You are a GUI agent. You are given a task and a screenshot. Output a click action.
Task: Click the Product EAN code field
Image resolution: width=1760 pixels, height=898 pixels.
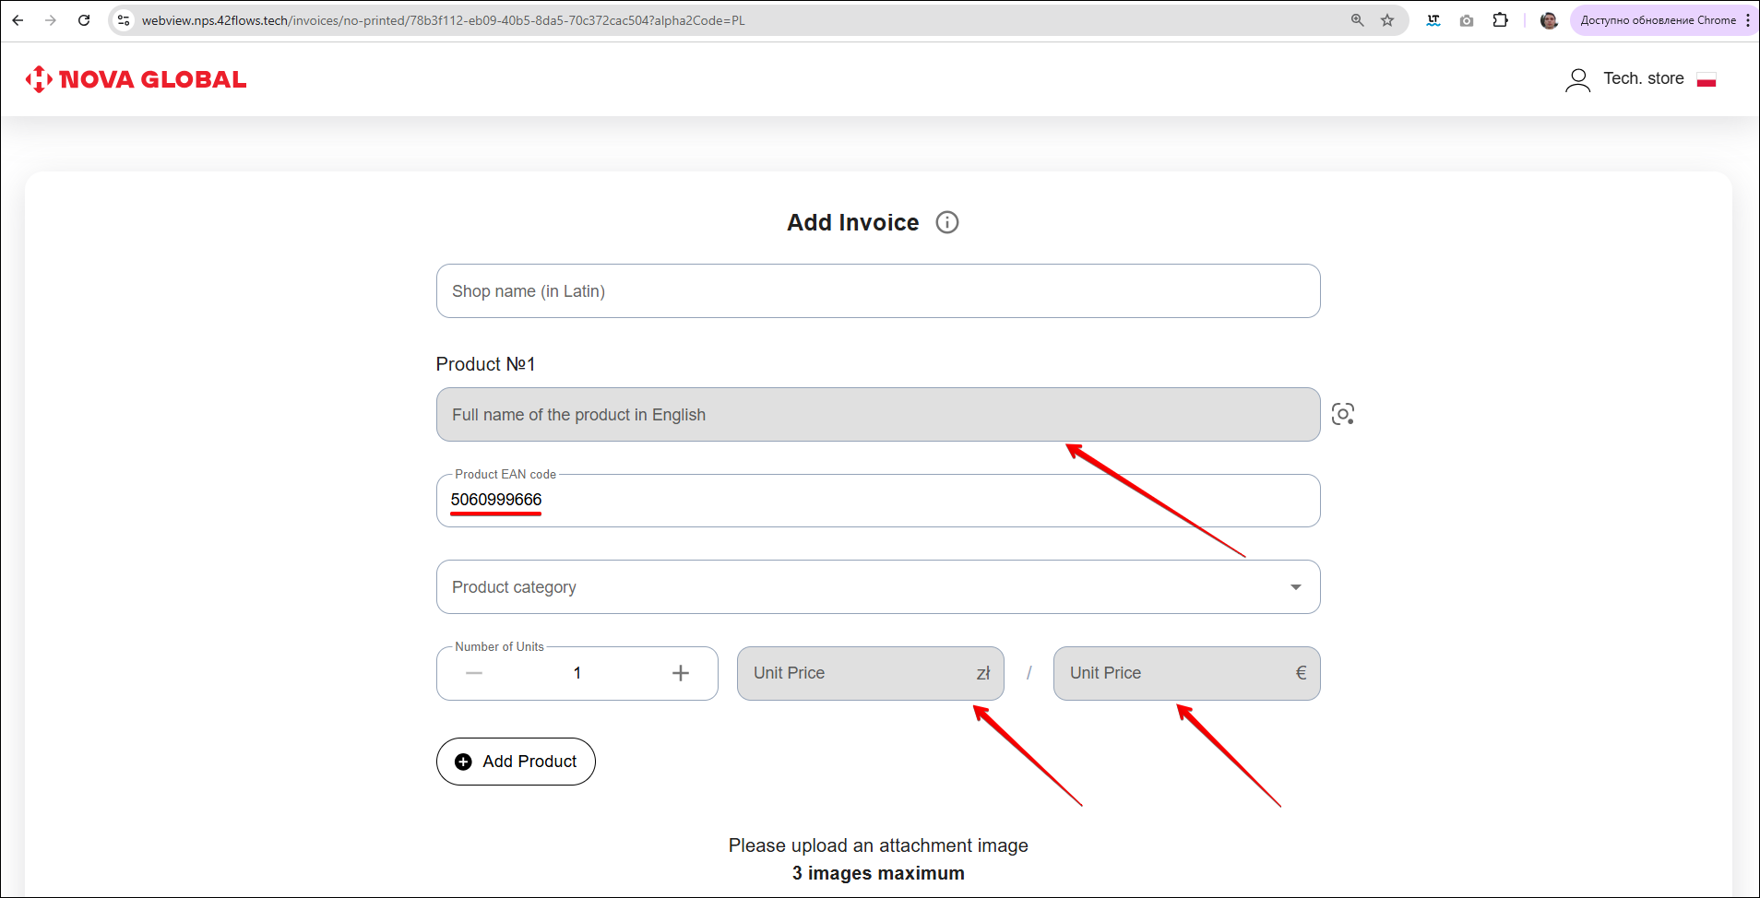pos(877,501)
